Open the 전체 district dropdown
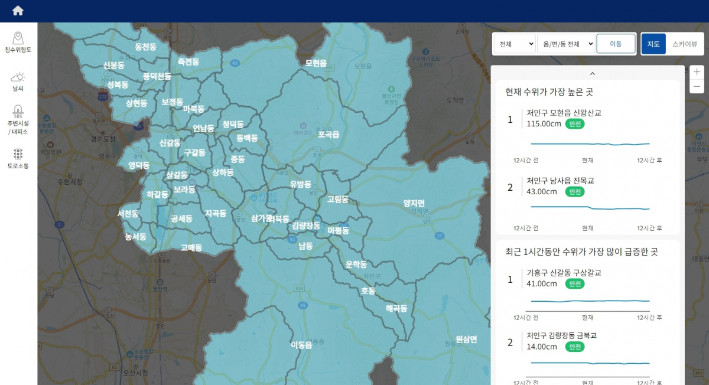The height and width of the screenshot is (385, 709). coord(513,43)
